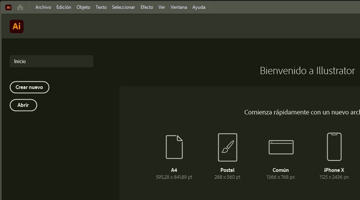Open the Ventana menu
Screen dimensions: 360x200
(x=179, y=7)
